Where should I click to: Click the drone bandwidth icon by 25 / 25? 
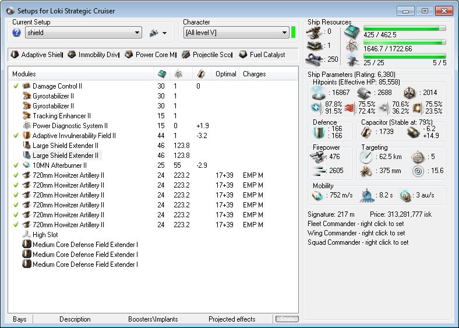click(352, 60)
